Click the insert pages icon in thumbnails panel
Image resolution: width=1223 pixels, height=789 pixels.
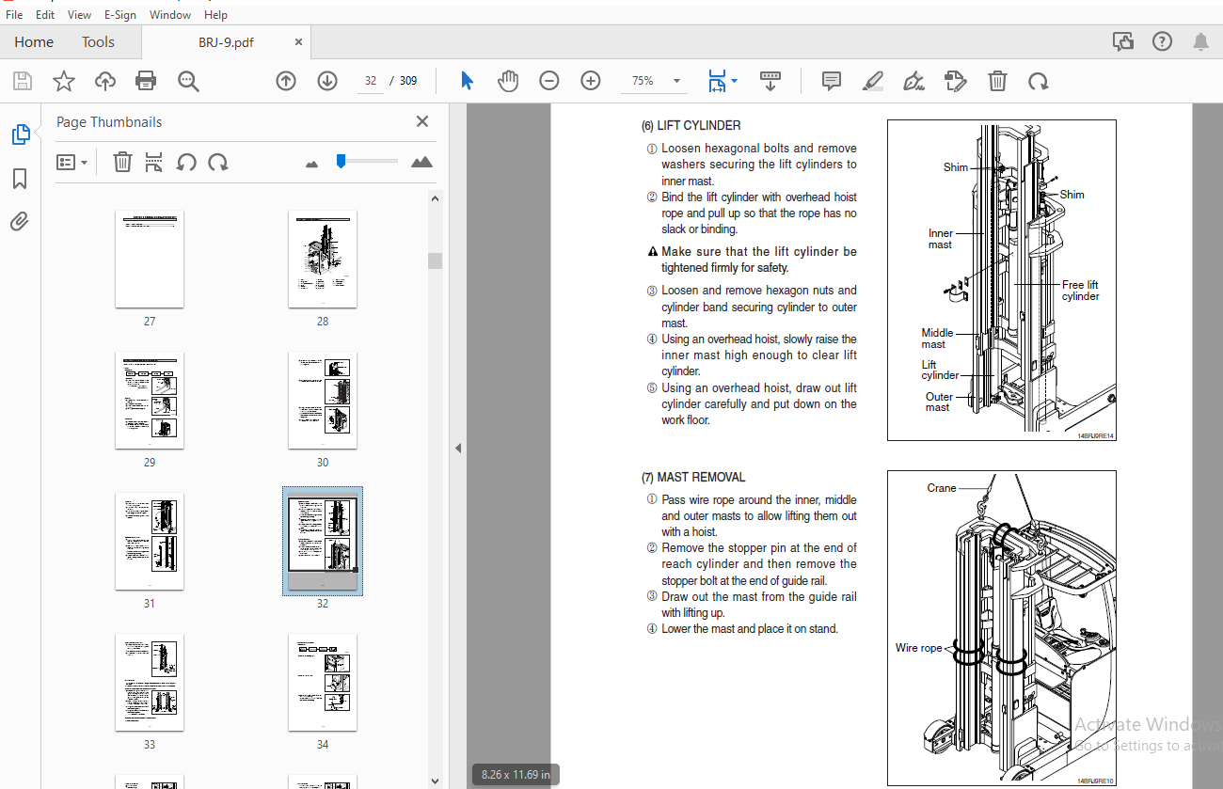154,163
